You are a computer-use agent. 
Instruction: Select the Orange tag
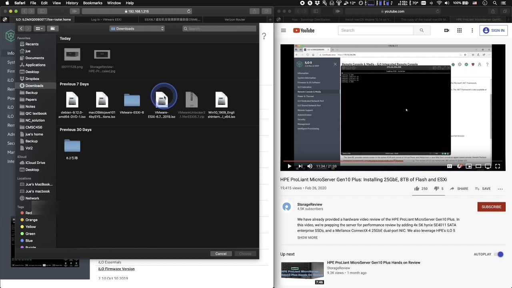(x=31, y=220)
